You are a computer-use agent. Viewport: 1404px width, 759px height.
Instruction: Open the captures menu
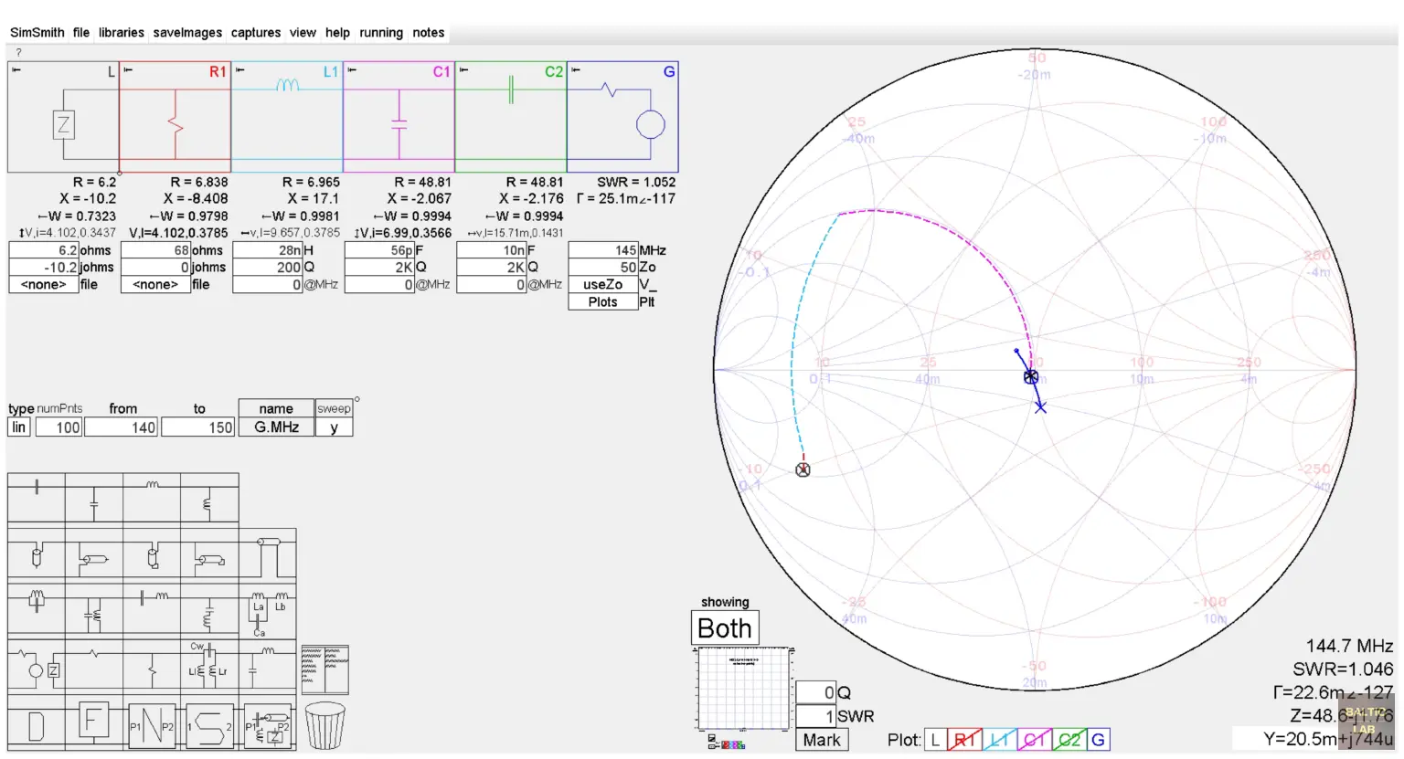pyautogui.click(x=255, y=32)
